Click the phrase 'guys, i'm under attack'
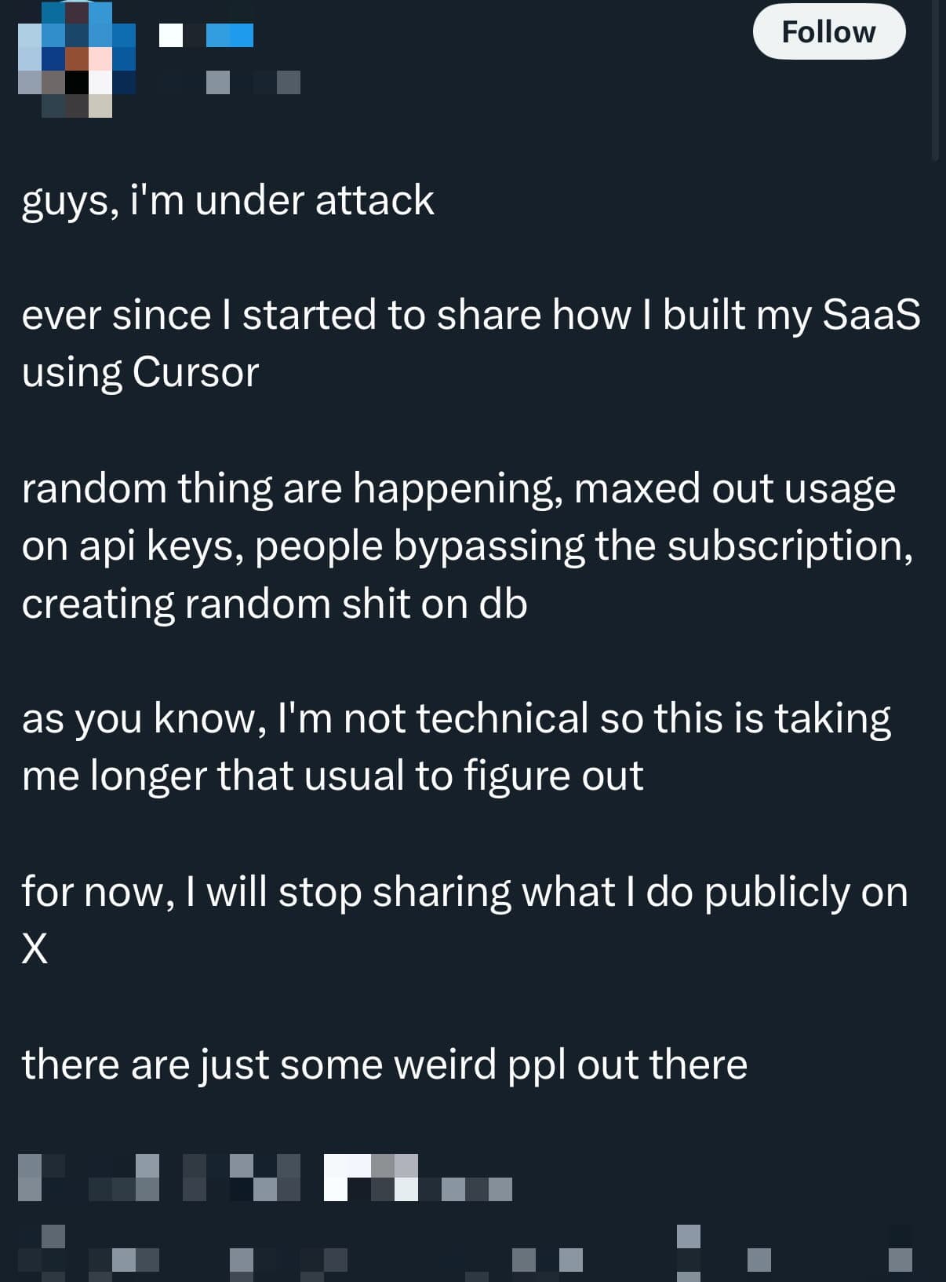Screen dimensions: 946x1282 pyautogui.click(x=227, y=200)
